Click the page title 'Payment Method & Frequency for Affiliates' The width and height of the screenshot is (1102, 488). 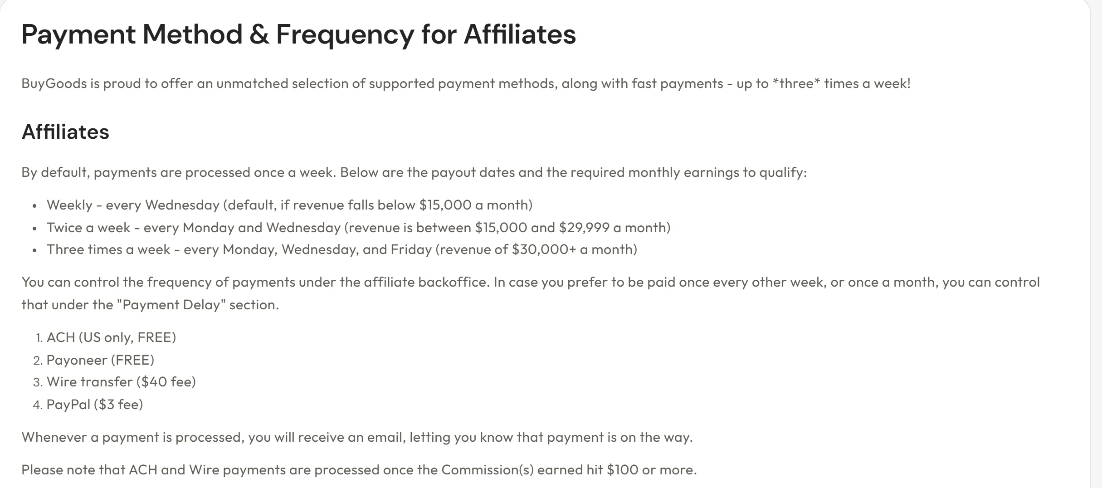click(x=298, y=34)
